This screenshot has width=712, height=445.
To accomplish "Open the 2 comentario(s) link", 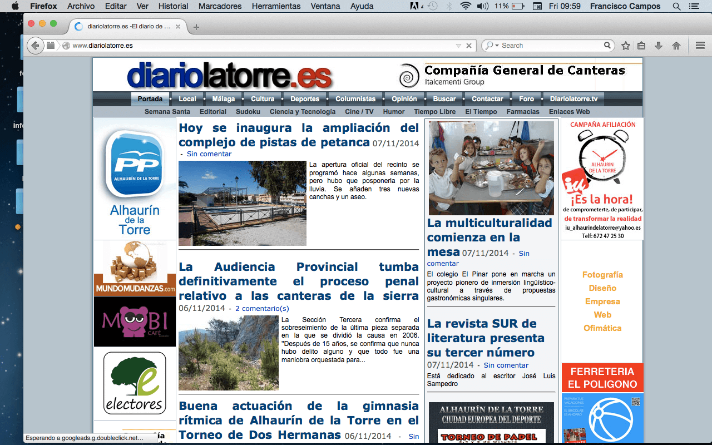I will pos(262,308).
